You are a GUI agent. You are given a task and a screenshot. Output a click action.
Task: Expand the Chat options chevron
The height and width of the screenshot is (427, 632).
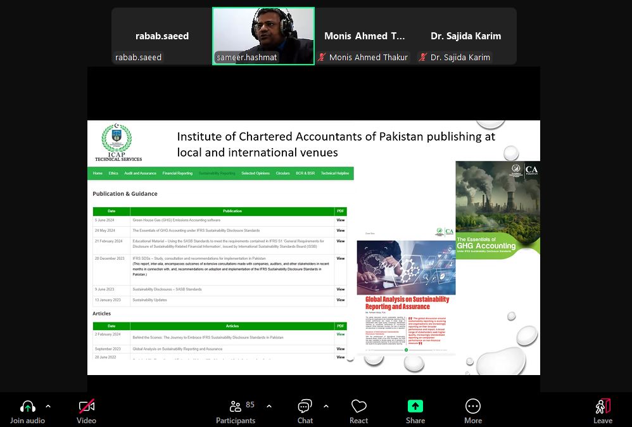tap(326, 407)
